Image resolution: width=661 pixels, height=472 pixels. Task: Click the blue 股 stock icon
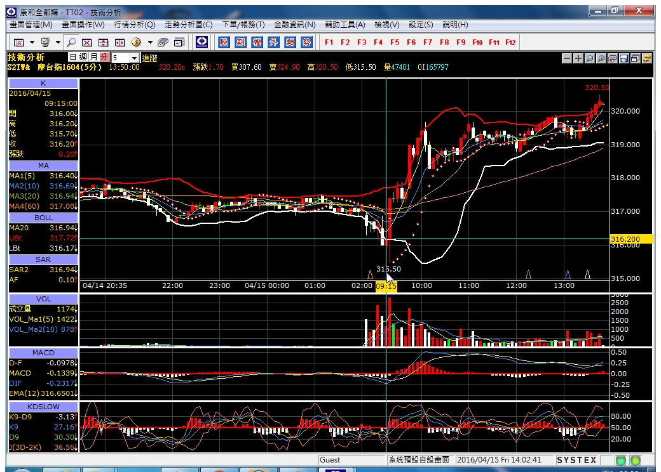tap(224, 42)
